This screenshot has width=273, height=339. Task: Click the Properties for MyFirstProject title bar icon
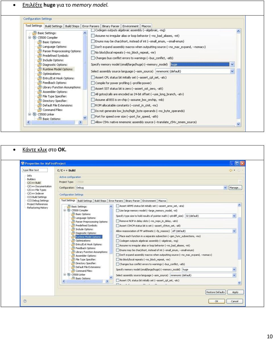pyautogui.click(x=23, y=163)
